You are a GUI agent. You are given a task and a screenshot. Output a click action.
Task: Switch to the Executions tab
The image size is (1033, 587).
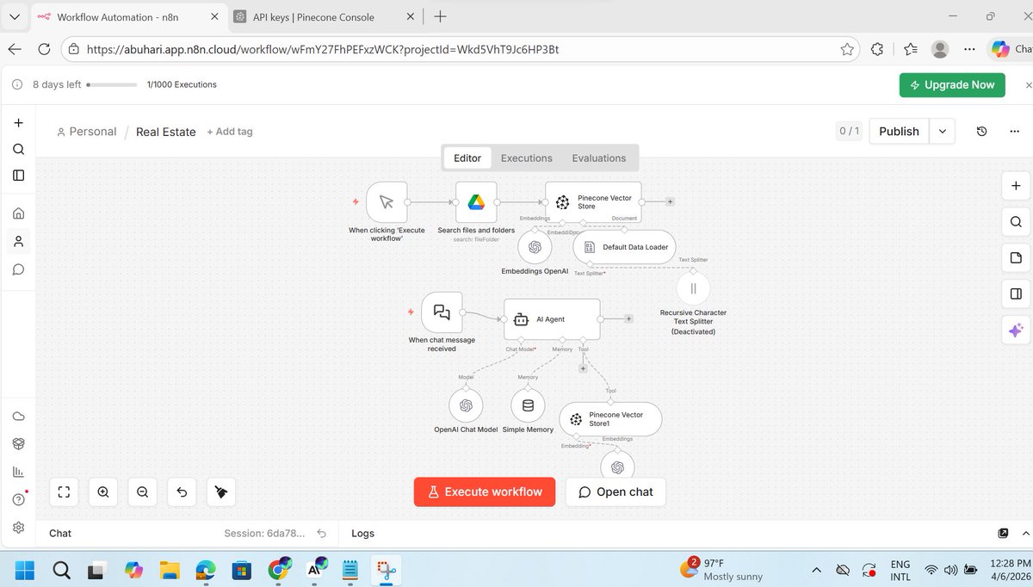pyautogui.click(x=526, y=158)
